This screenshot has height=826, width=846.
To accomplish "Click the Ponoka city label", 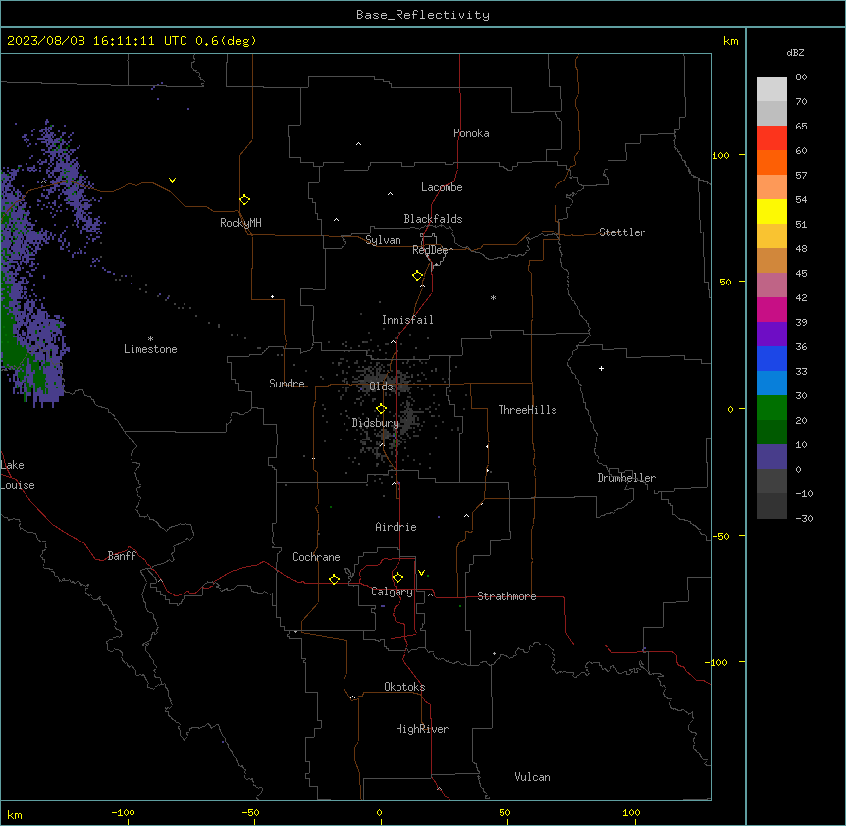I will point(471,133).
